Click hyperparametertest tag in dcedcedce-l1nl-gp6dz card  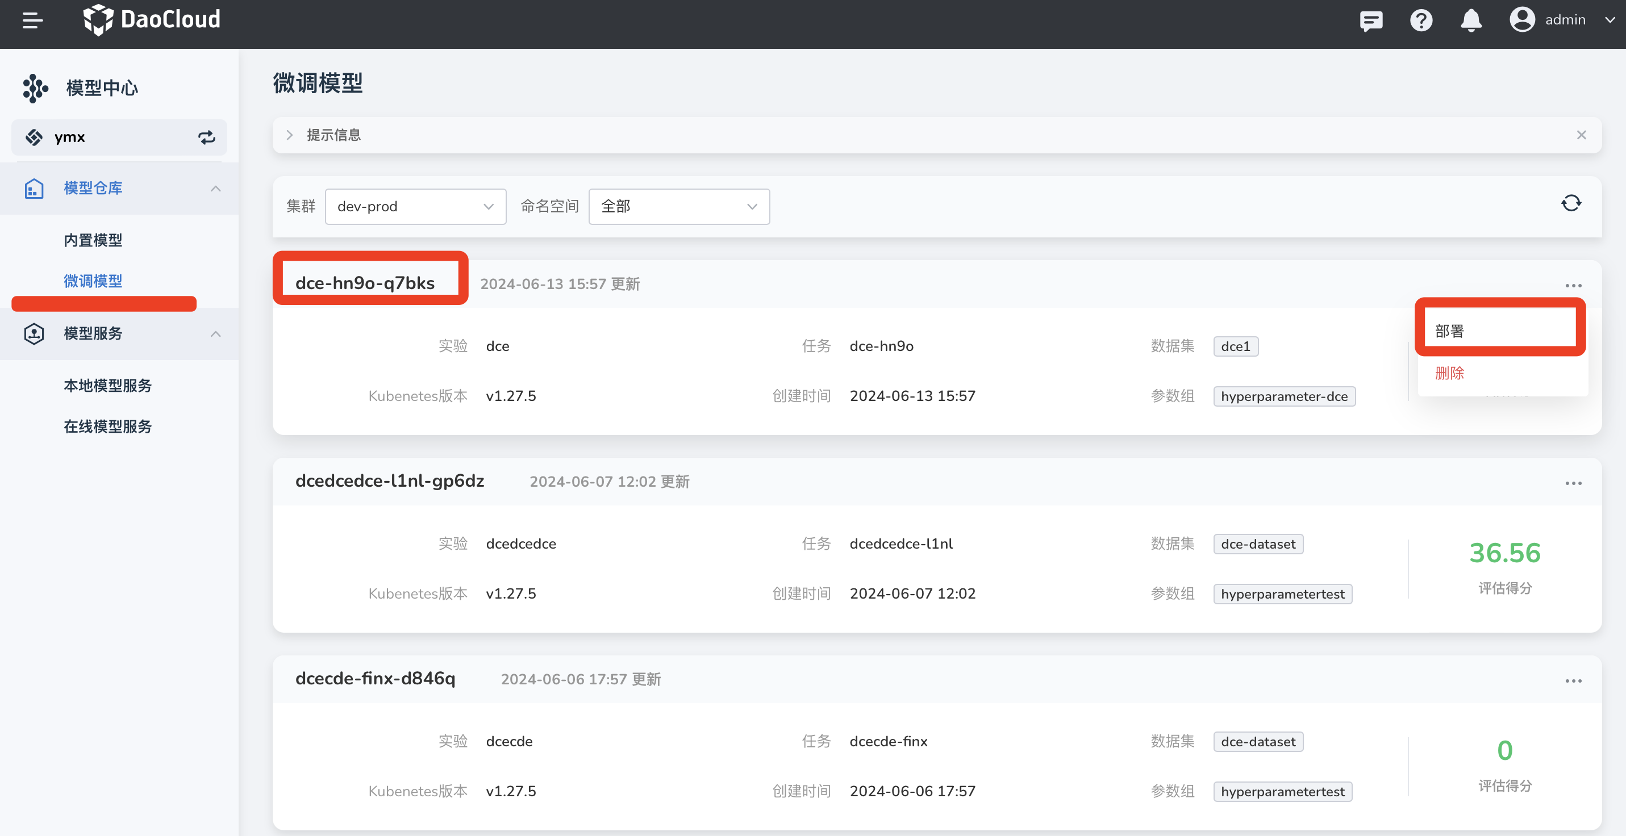[1283, 593]
